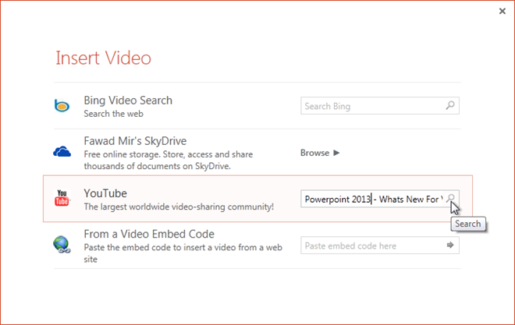Click the triangle arrow next to Browse
This screenshot has height=325, width=515.
[x=336, y=153]
